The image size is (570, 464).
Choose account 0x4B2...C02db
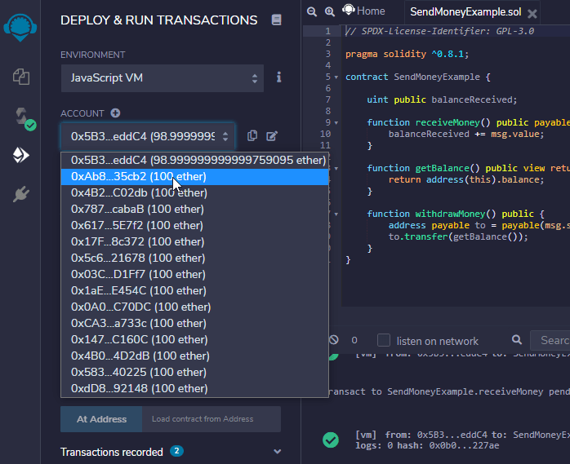pos(195,192)
